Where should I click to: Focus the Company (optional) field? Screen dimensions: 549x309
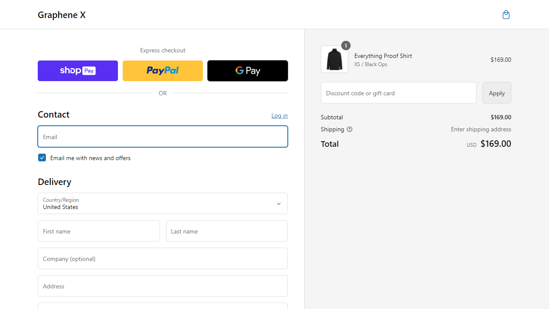(163, 258)
